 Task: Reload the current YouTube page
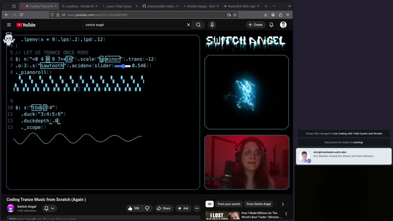coord(21,15)
